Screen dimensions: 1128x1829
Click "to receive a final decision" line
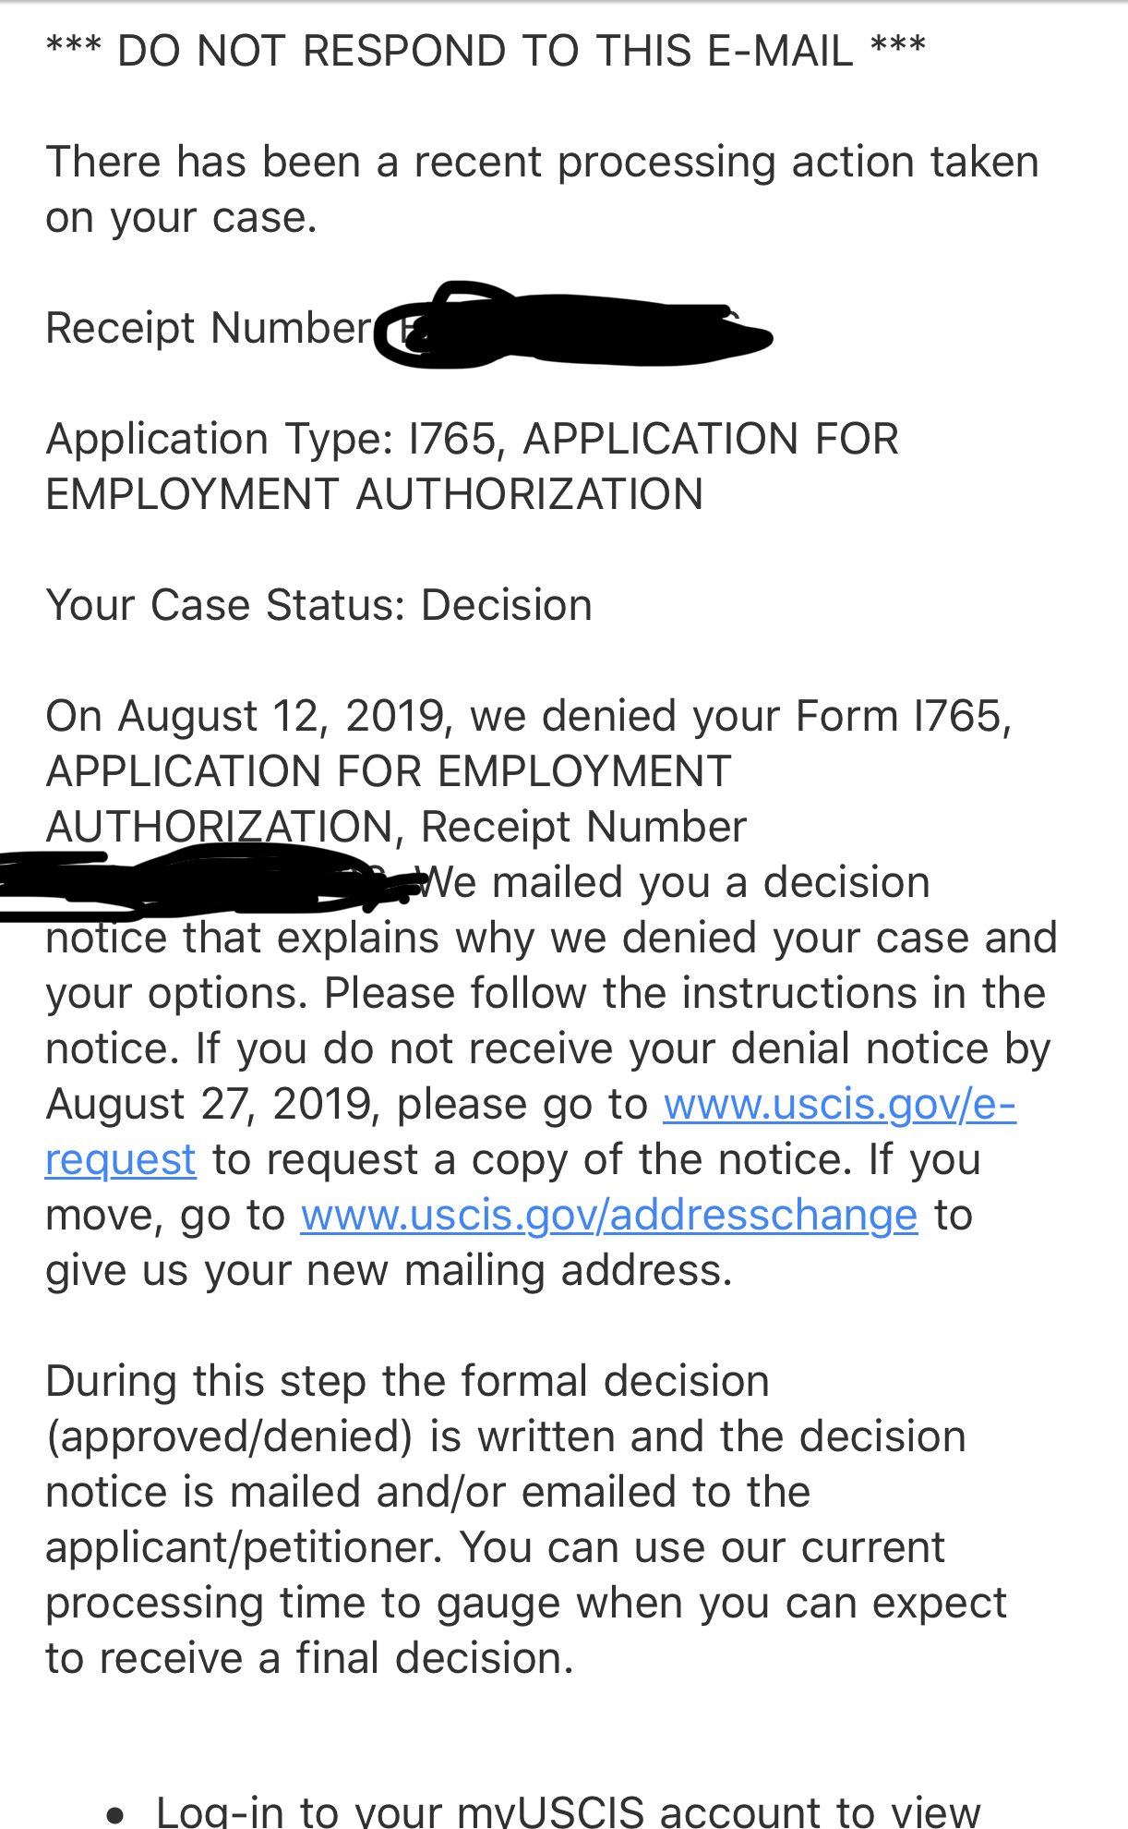point(309,1658)
